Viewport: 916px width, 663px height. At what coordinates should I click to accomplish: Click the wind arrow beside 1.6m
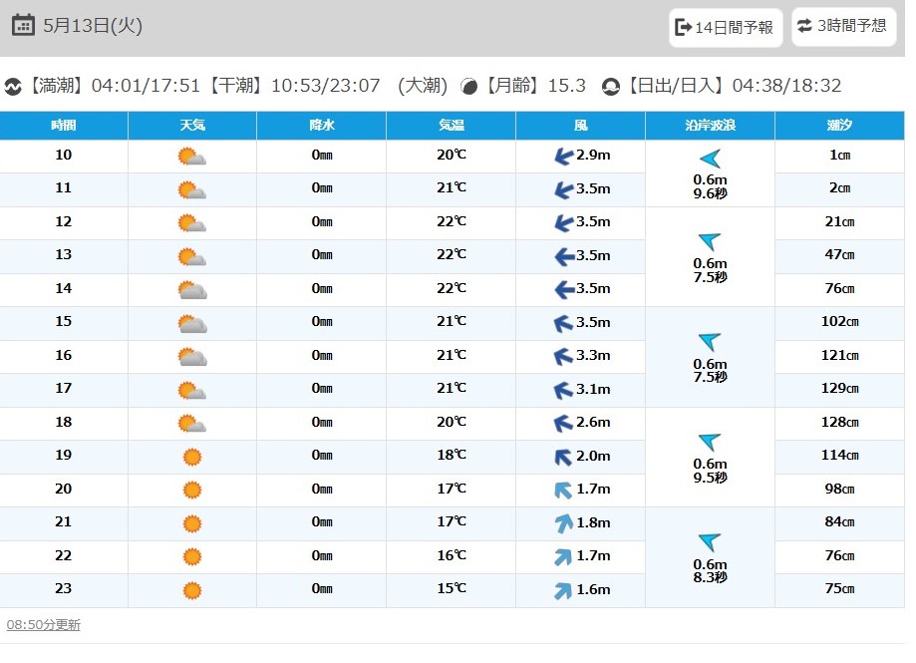pyautogui.click(x=563, y=590)
